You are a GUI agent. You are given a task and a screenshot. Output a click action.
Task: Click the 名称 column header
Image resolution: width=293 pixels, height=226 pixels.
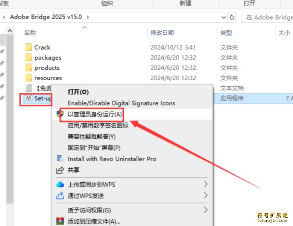pos(30,33)
